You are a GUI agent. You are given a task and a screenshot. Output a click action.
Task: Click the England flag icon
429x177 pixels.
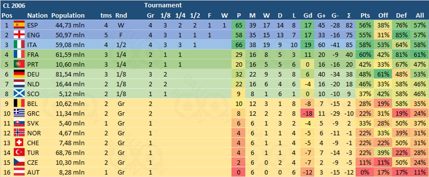point(19,35)
